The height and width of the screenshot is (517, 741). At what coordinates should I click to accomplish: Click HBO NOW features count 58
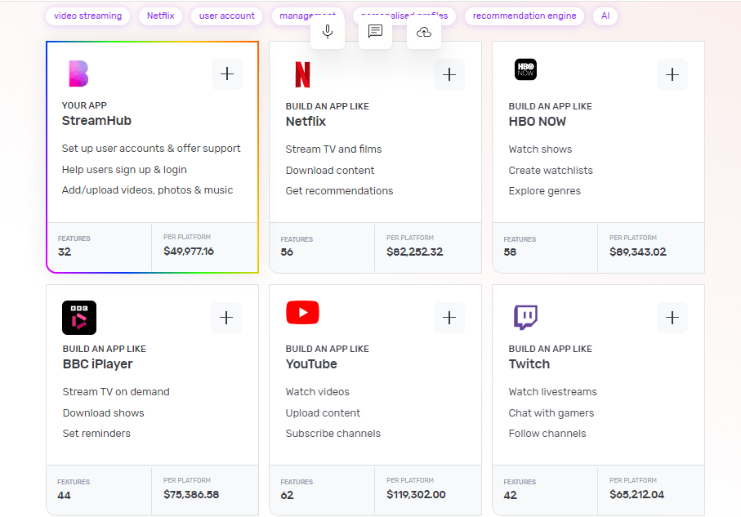click(510, 252)
